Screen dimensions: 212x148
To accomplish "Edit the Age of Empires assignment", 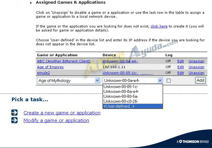I will pyautogui.click(x=180, y=67).
